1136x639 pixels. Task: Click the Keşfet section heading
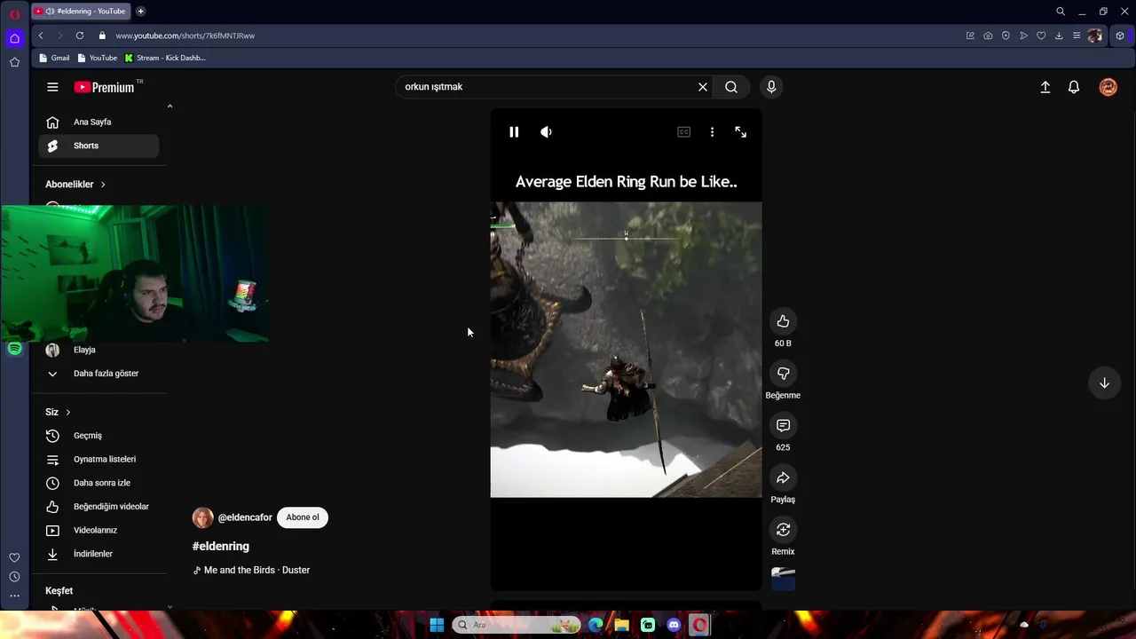[x=59, y=591]
